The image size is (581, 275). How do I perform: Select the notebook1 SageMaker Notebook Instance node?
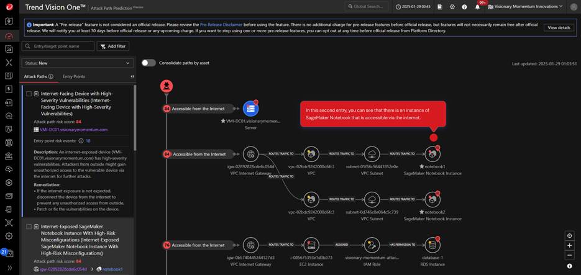tap(432, 154)
